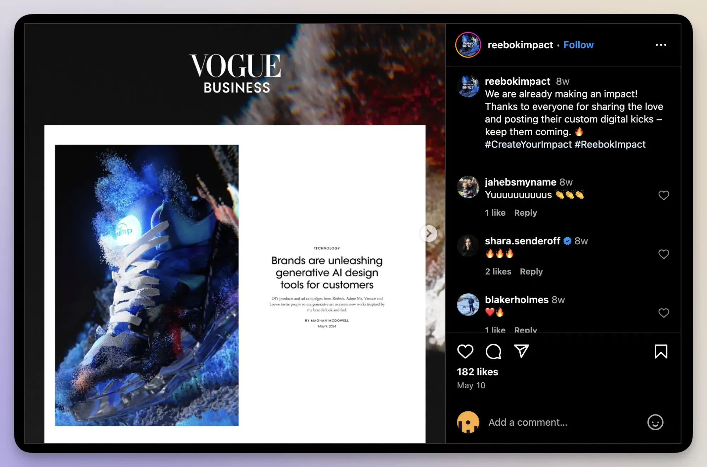Select the Add a comment input field
707x467 pixels.
[563, 422]
